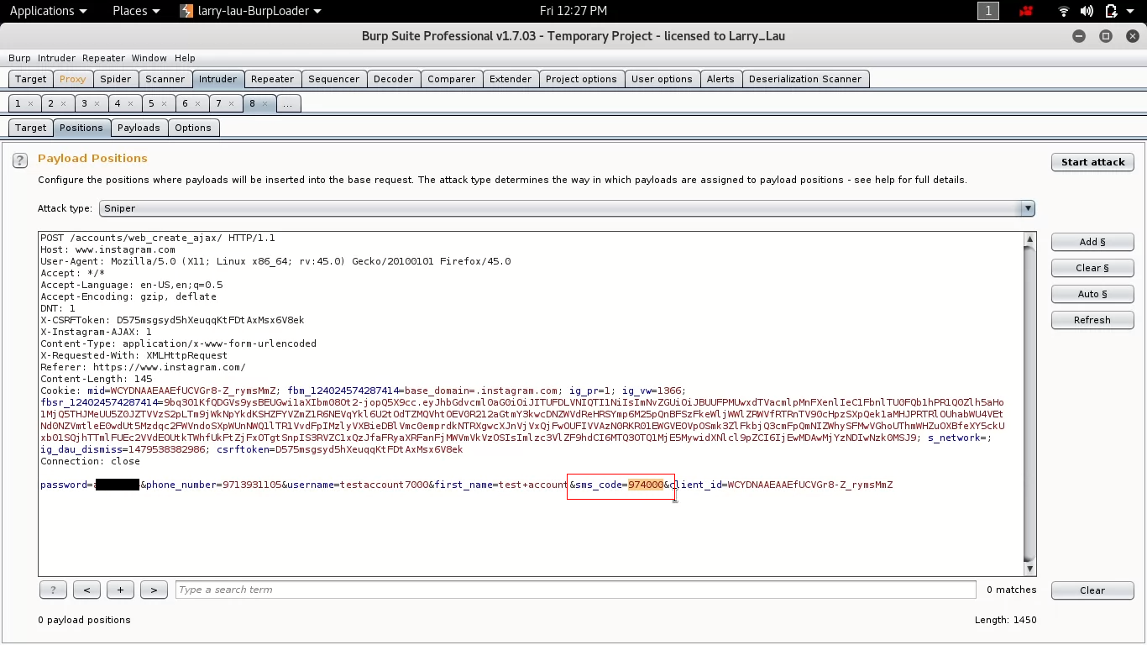Switch to the Project options tab

(581, 79)
